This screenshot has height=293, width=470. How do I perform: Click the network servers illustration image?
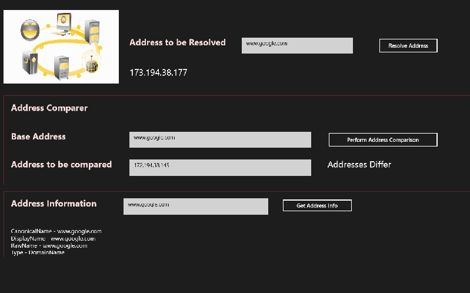(x=61, y=47)
